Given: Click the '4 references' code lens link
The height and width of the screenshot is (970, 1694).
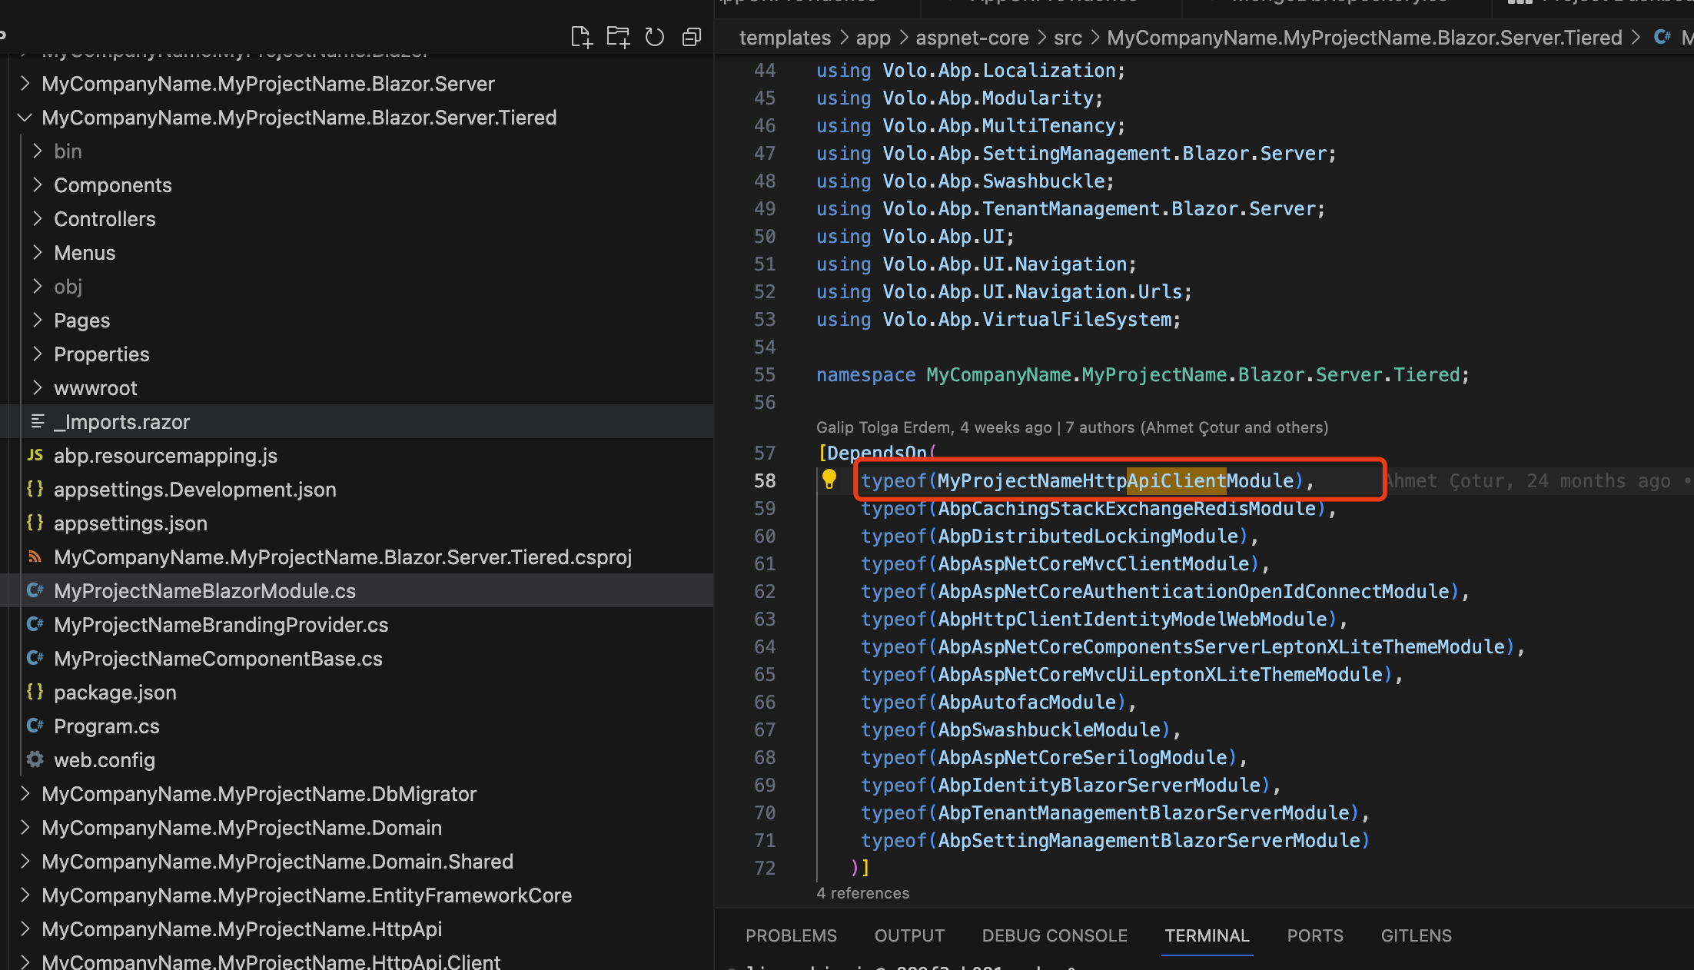Looking at the screenshot, I should click(x=862, y=893).
